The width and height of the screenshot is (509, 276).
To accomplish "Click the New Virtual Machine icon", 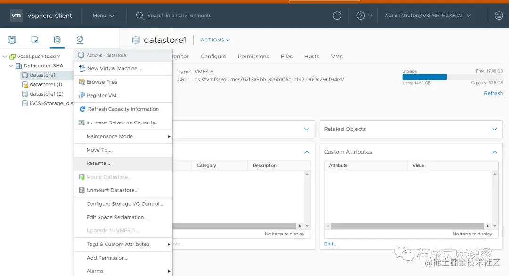I will point(82,68).
